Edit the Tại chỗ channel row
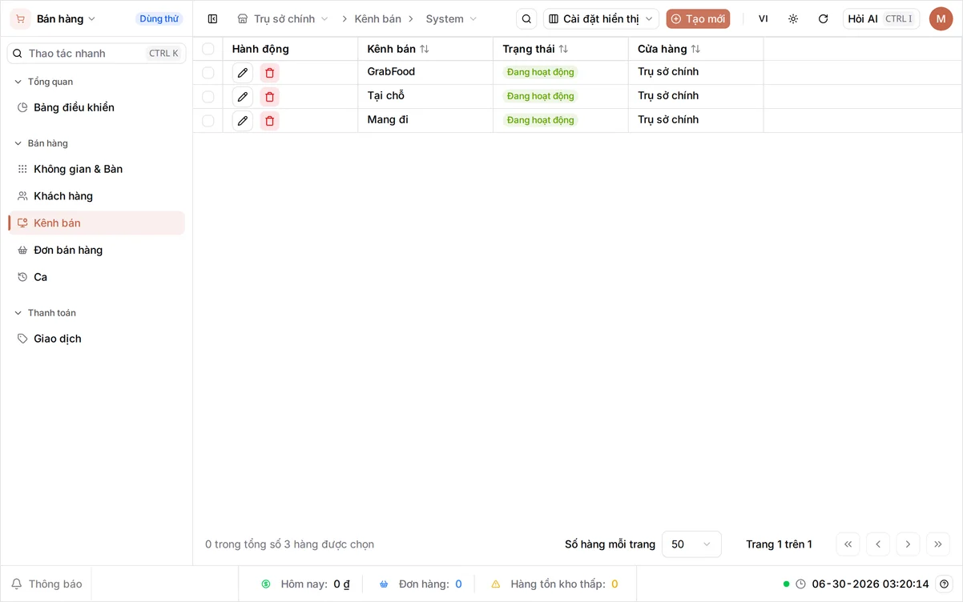The height and width of the screenshot is (602, 963). (x=242, y=97)
